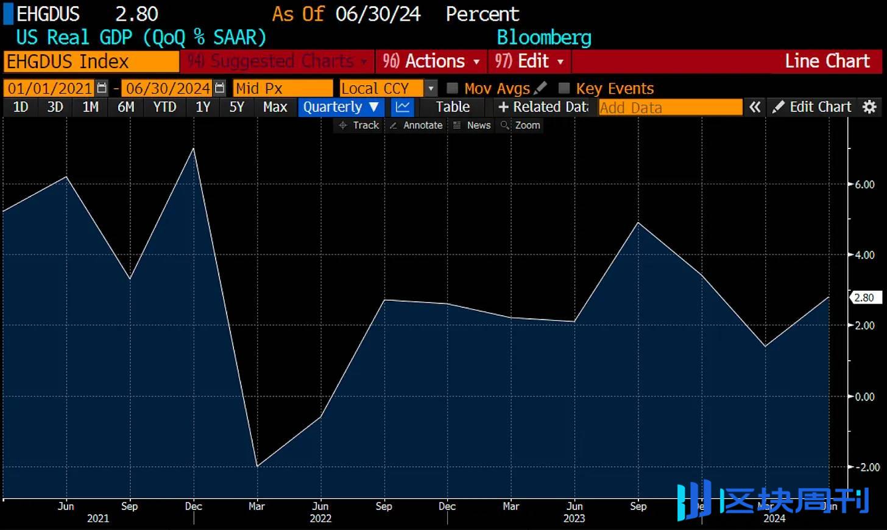Click the Edit Chart pencil button

click(812, 107)
